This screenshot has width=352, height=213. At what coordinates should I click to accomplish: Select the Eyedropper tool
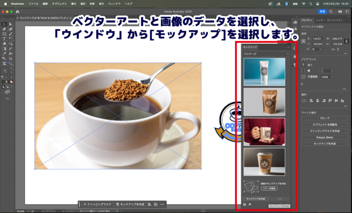pos(4,54)
